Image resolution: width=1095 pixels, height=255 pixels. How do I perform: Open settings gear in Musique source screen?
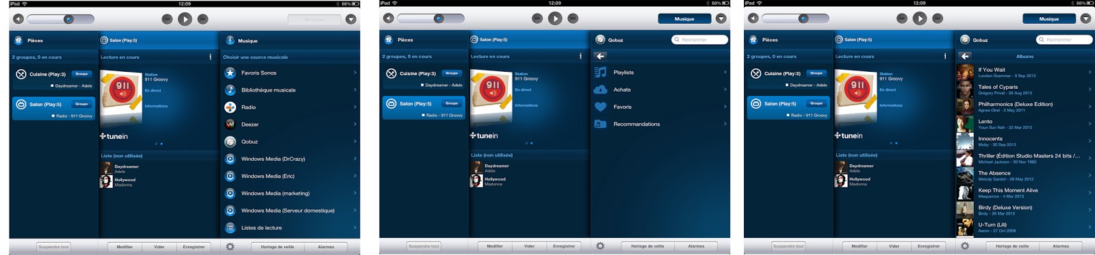(230, 247)
